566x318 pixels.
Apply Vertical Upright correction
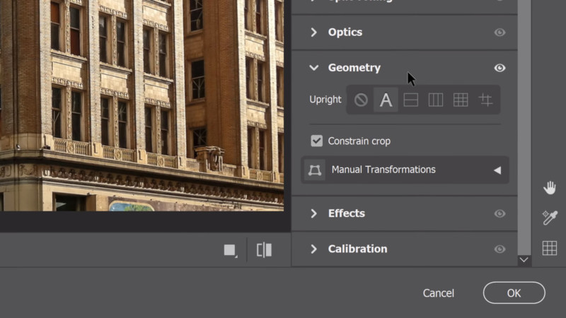click(436, 100)
